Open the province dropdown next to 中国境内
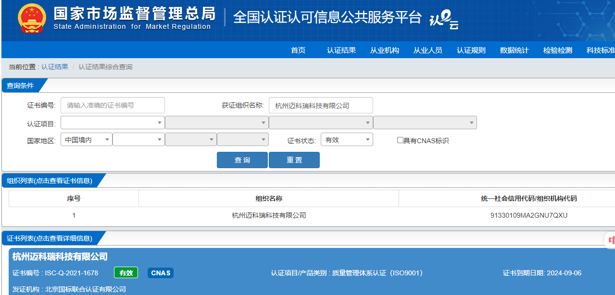The width and height of the screenshot is (615, 295). [x=138, y=139]
